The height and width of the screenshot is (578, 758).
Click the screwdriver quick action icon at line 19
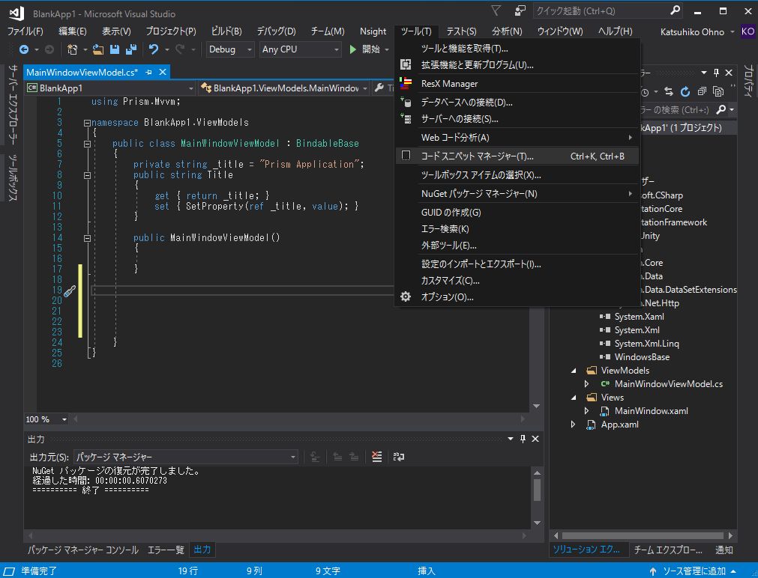point(70,290)
